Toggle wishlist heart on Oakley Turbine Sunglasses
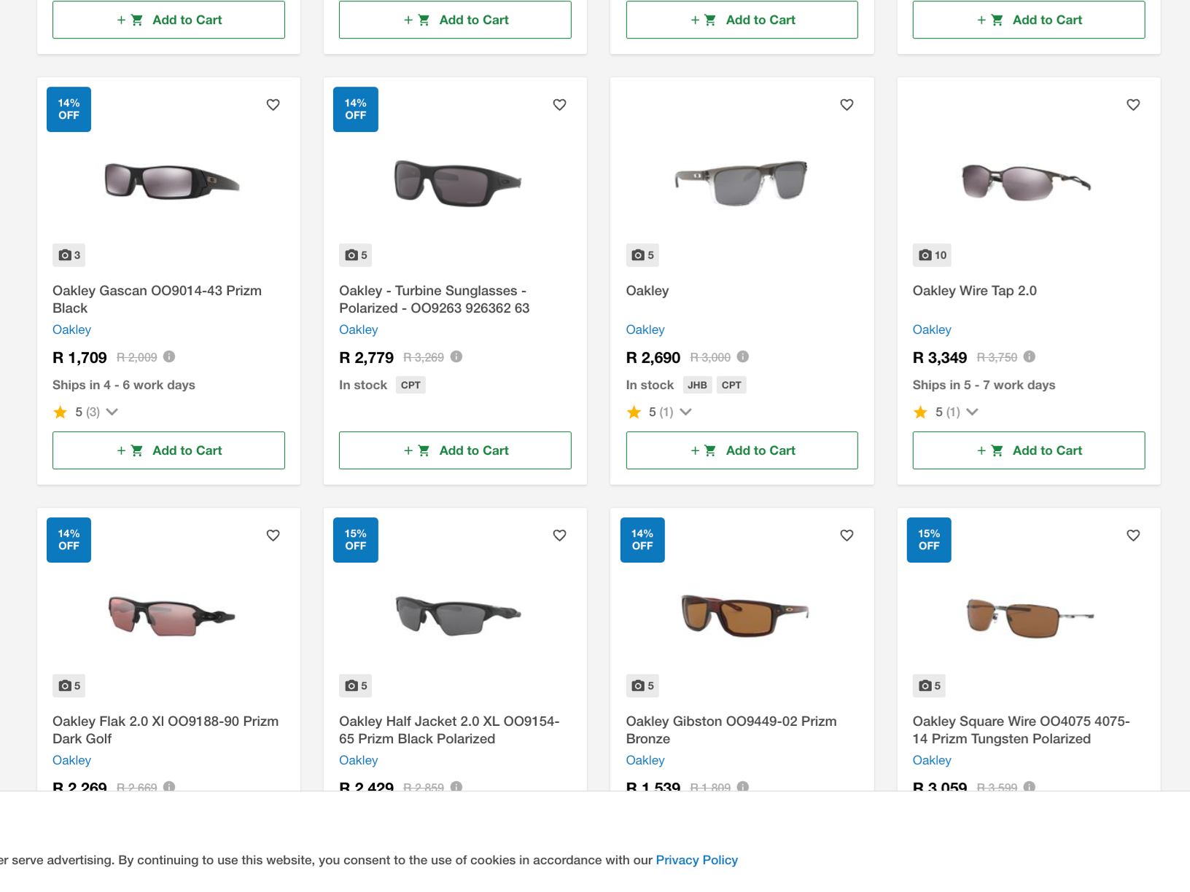 (559, 105)
